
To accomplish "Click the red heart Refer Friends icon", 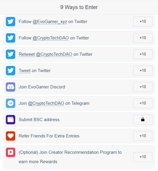I will tap(11, 136).
